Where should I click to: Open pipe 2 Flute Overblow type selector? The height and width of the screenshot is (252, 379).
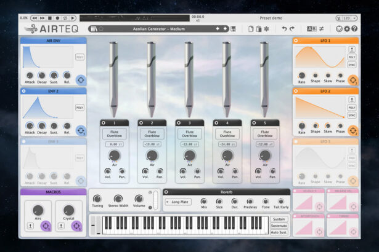(152, 134)
